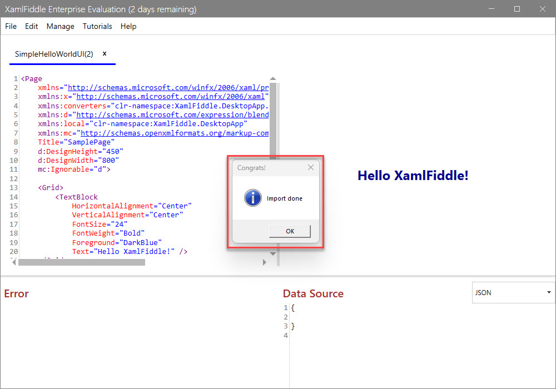Open the schemas.openxmlformats.org namespace link
Image resolution: width=556 pixels, height=389 pixels.
pos(175,133)
